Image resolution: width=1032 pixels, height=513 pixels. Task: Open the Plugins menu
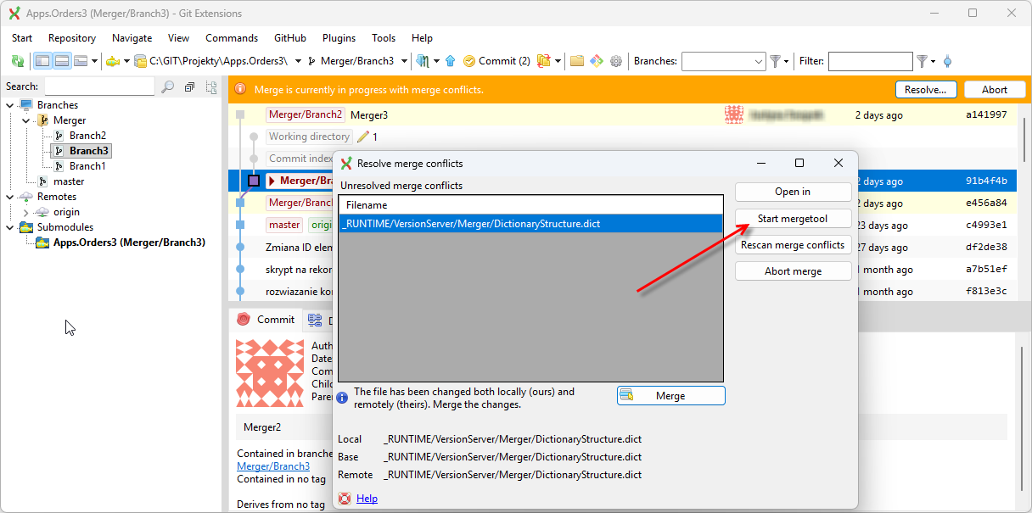coord(339,38)
